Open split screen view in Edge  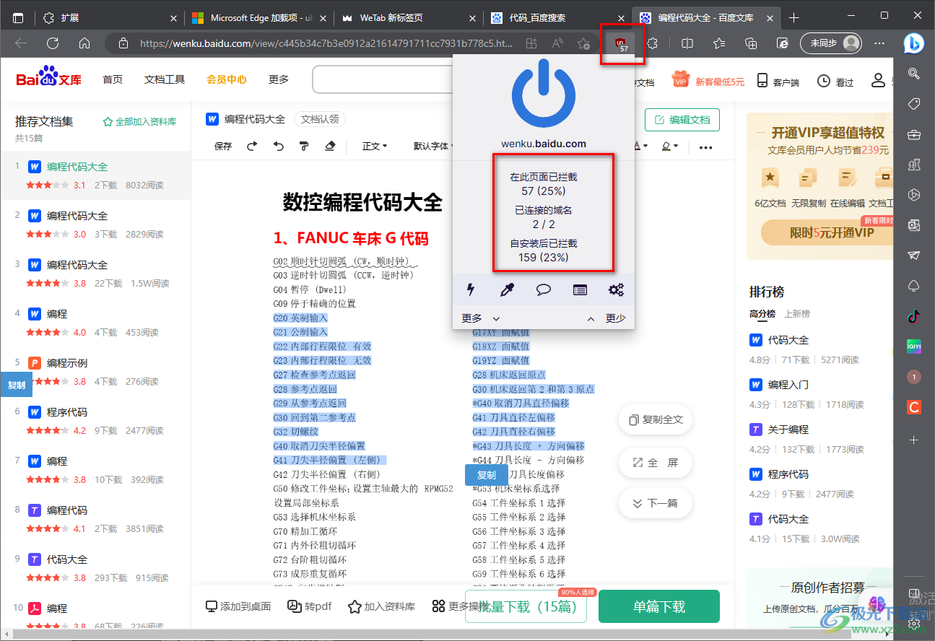687,43
